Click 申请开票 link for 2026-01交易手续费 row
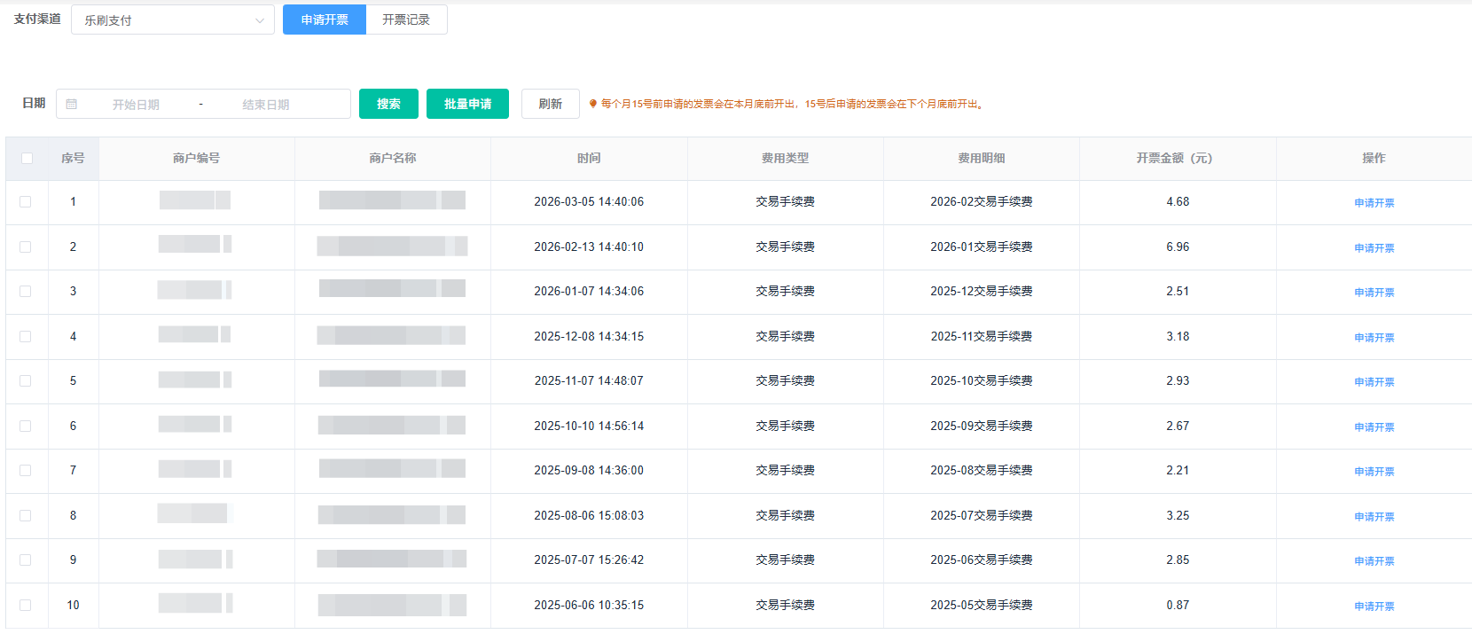The height and width of the screenshot is (634, 1472). (x=1374, y=248)
